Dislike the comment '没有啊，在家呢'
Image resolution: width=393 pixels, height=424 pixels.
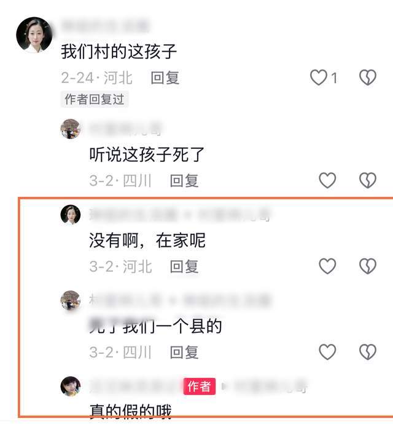(368, 266)
